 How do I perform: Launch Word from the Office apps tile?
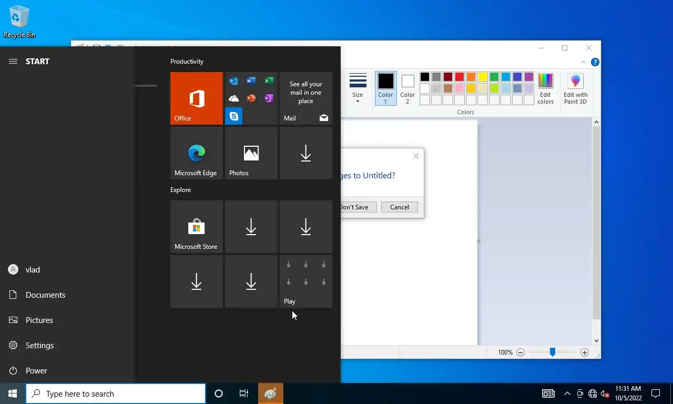[x=251, y=81]
